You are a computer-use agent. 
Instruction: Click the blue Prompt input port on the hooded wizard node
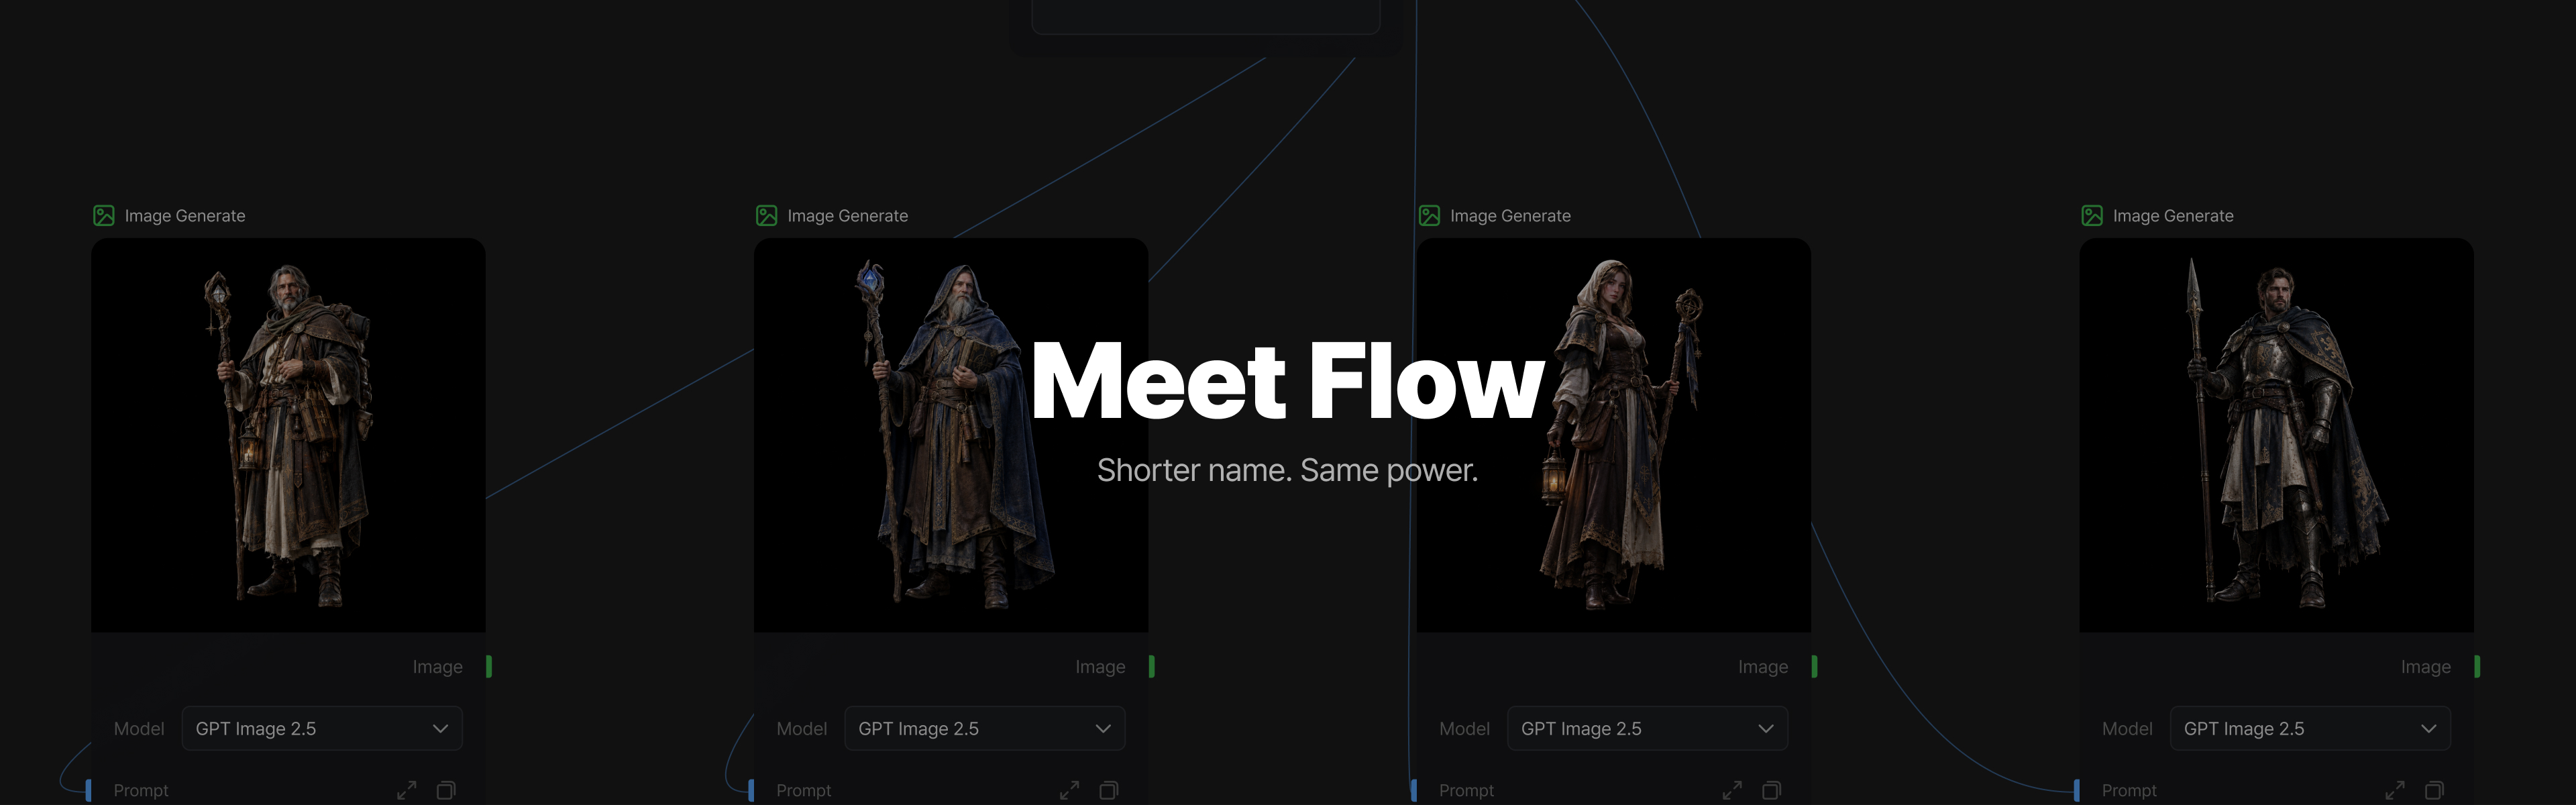click(x=751, y=790)
